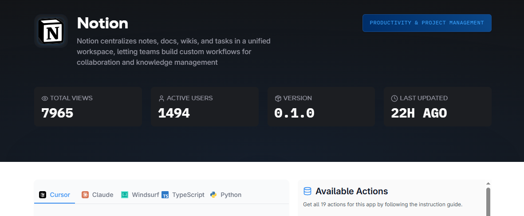Click the Windsurf logo icon
Image resolution: width=524 pixels, height=216 pixels.
tap(125, 195)
